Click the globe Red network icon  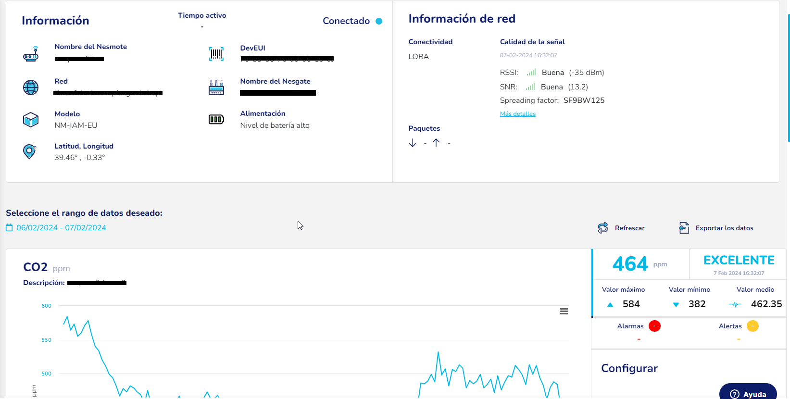click(x=31, y=87)
